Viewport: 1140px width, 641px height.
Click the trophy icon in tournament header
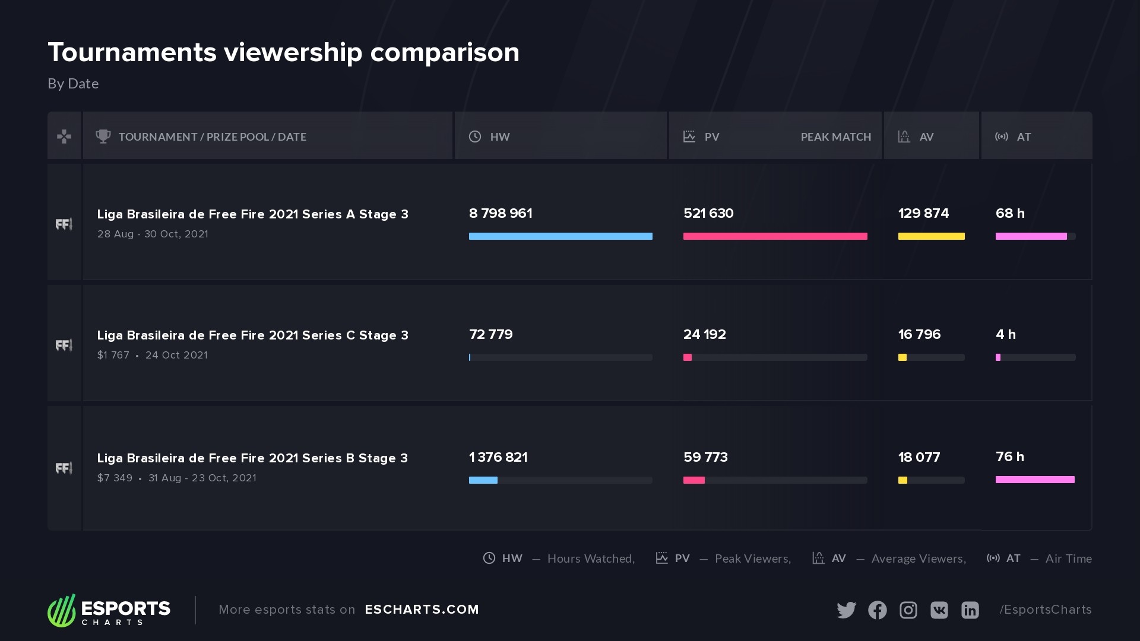(x=103, y=137)
